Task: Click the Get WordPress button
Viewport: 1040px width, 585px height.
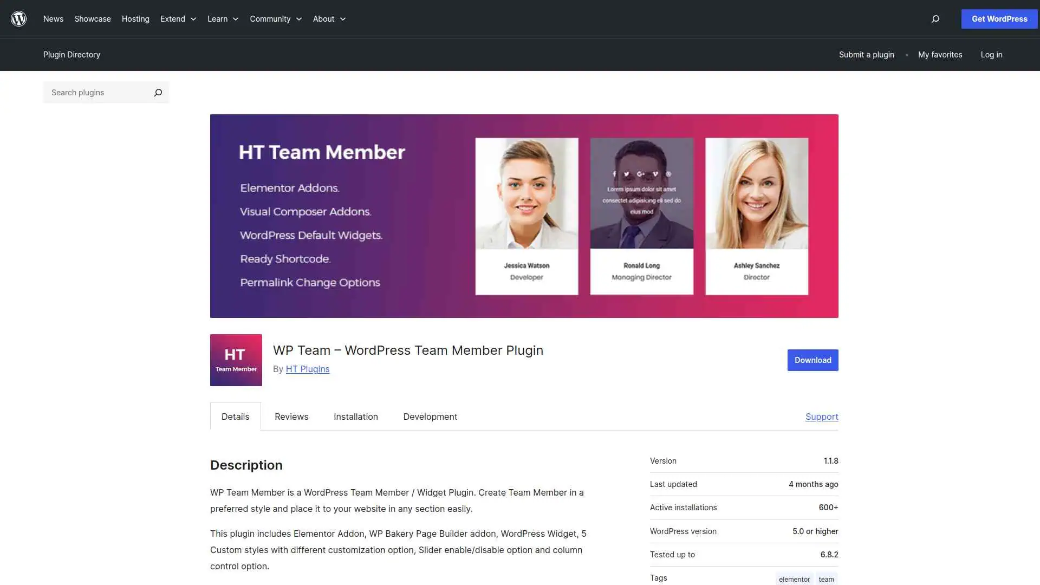Action: [999, 18]
